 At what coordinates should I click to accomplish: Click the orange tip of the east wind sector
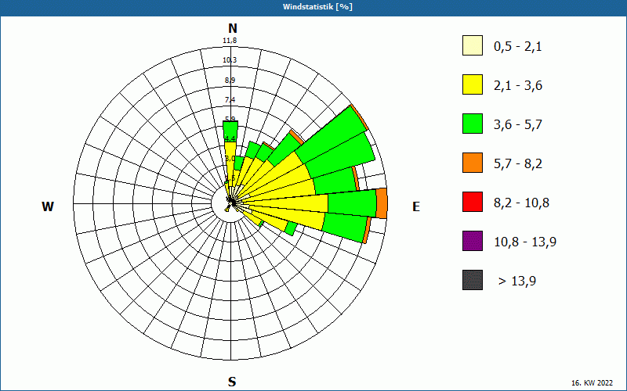pyautogui.click(x=382, y=203)
